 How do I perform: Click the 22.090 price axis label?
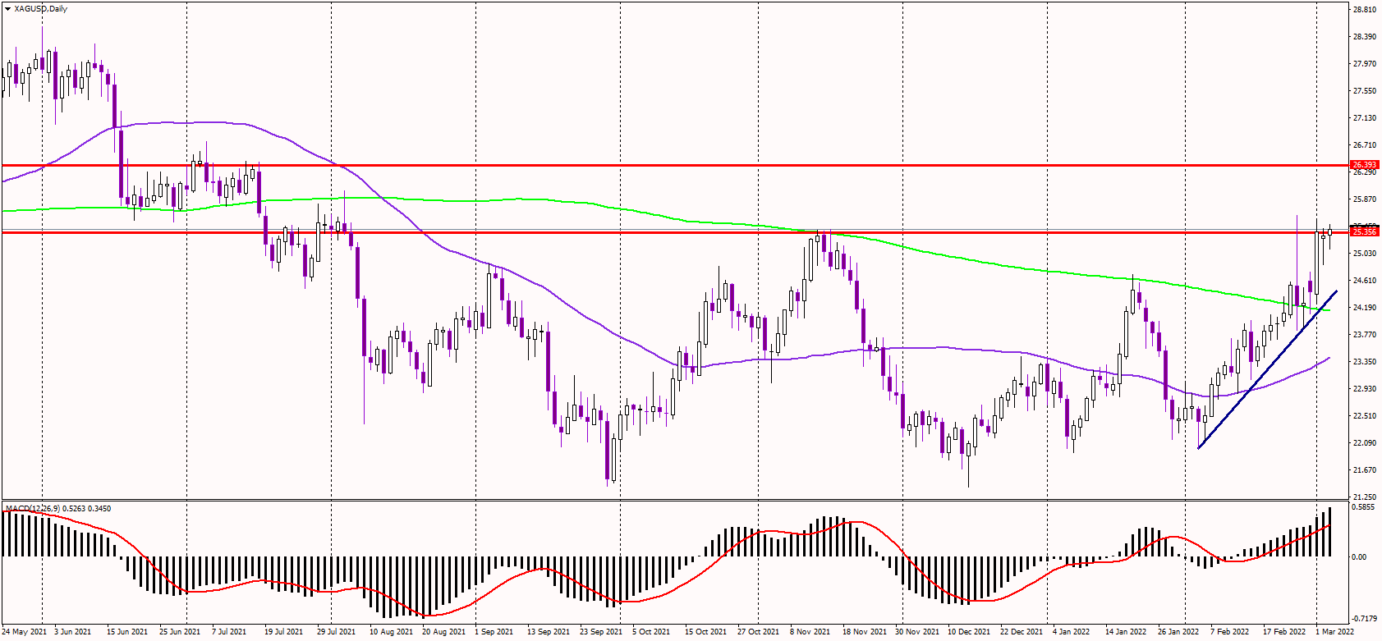(1364, 443)
